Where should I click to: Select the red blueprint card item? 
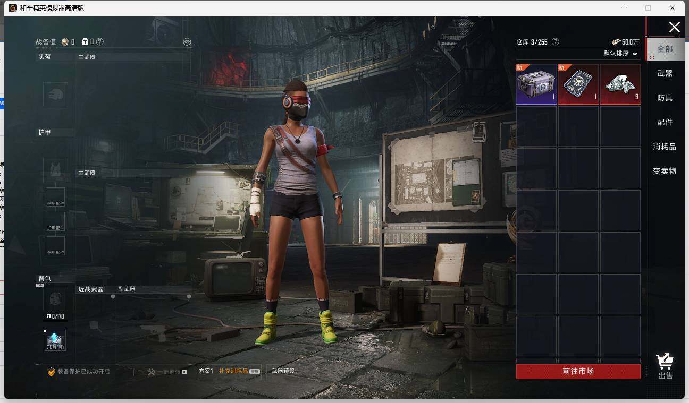[578, 84]
